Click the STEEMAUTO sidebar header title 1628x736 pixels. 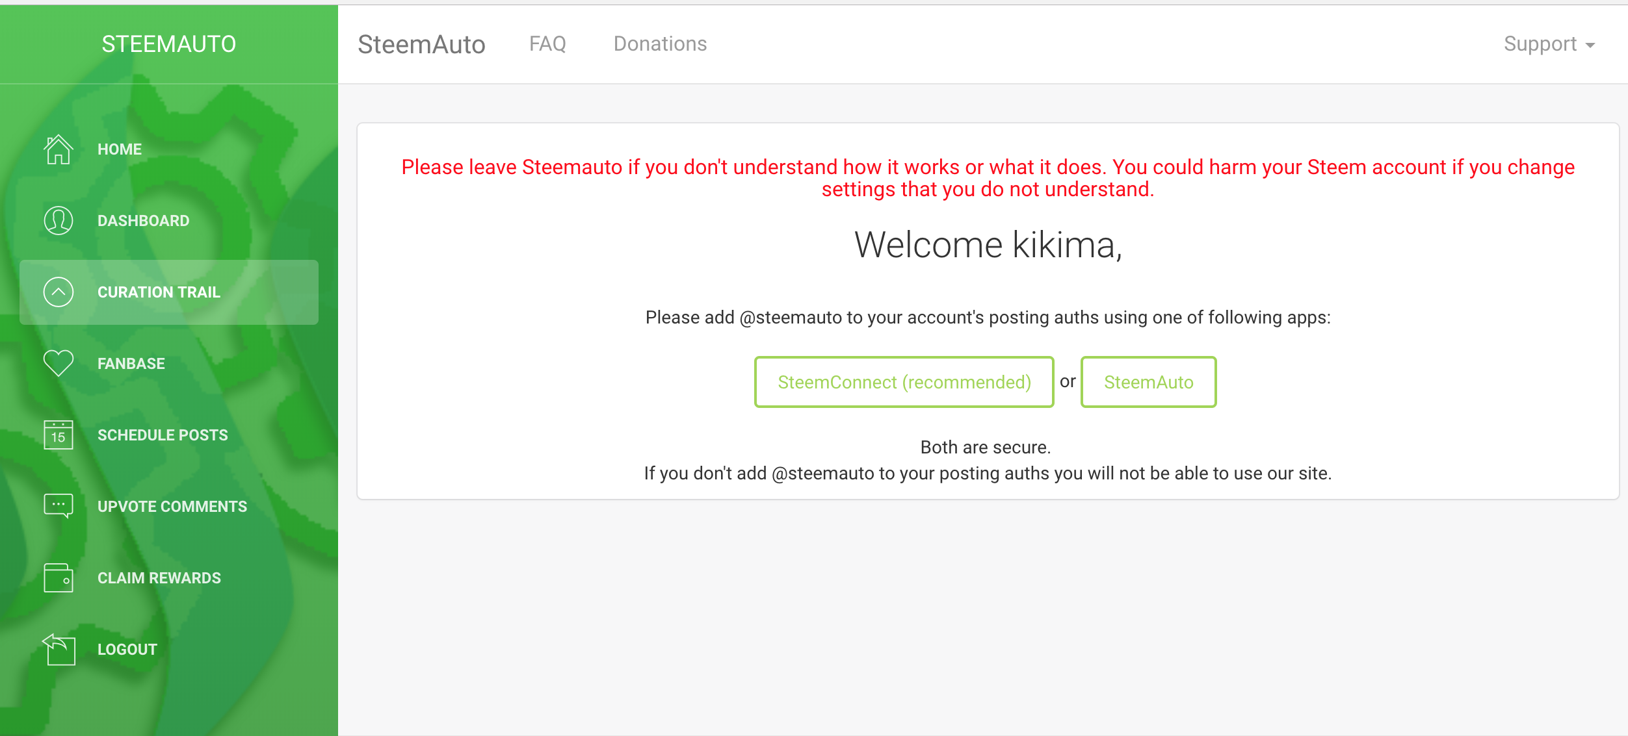pos(168,44)
